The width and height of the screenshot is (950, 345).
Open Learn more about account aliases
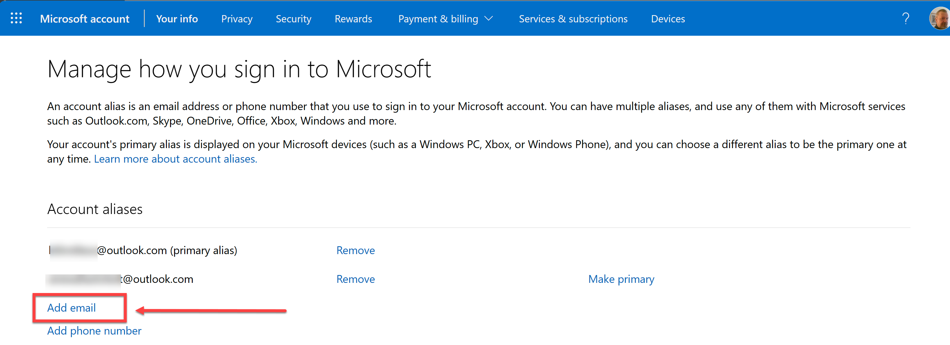tap(175, 159)
